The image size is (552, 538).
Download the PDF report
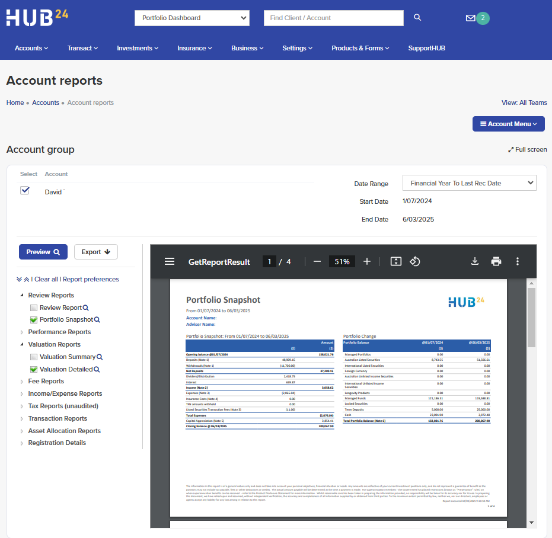(474, 261)
